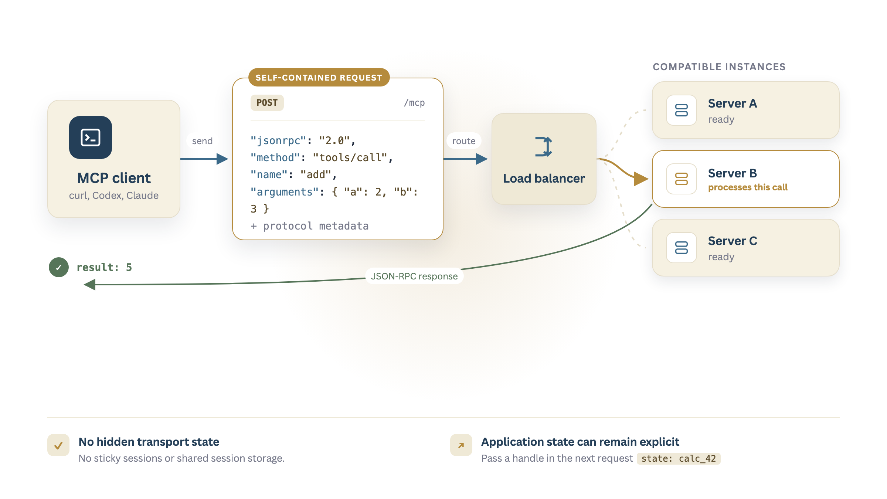Click the "jsonrpc": "2.0" line

[303, 140]
